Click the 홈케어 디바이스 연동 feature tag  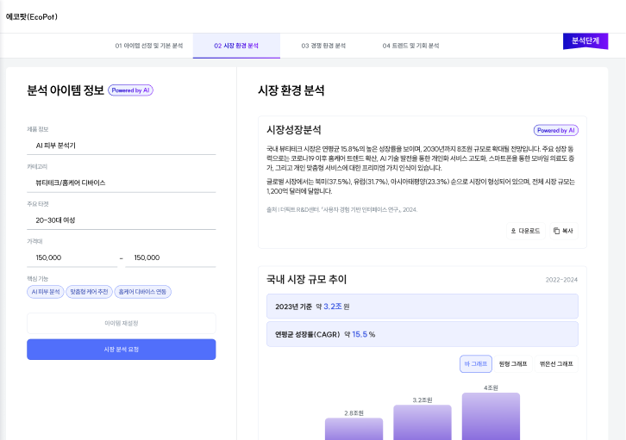point(143,292)
